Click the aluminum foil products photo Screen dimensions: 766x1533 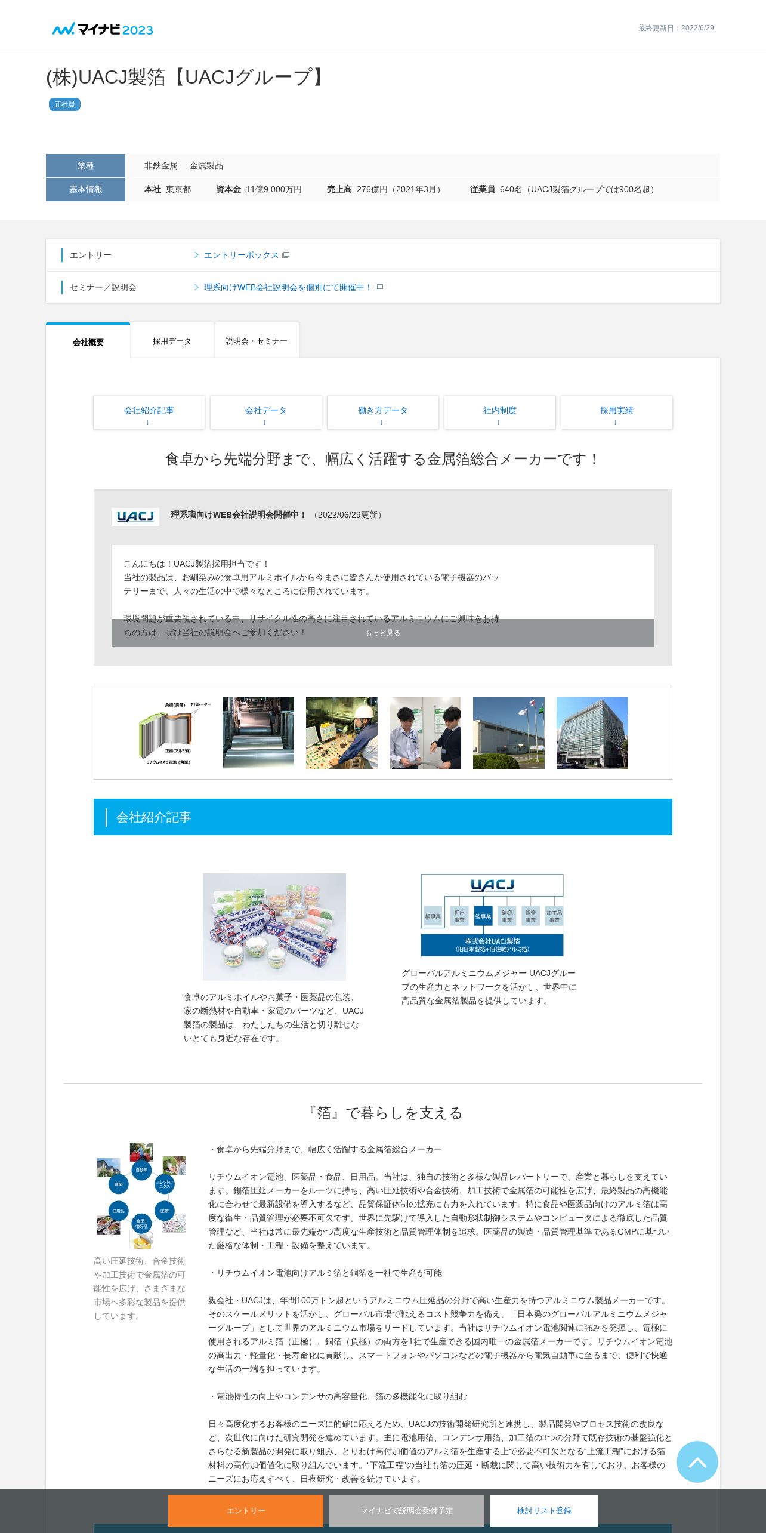tap(274, 927)
